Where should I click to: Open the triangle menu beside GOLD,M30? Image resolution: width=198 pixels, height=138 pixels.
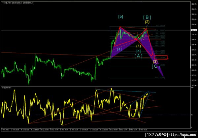(2, 3)
